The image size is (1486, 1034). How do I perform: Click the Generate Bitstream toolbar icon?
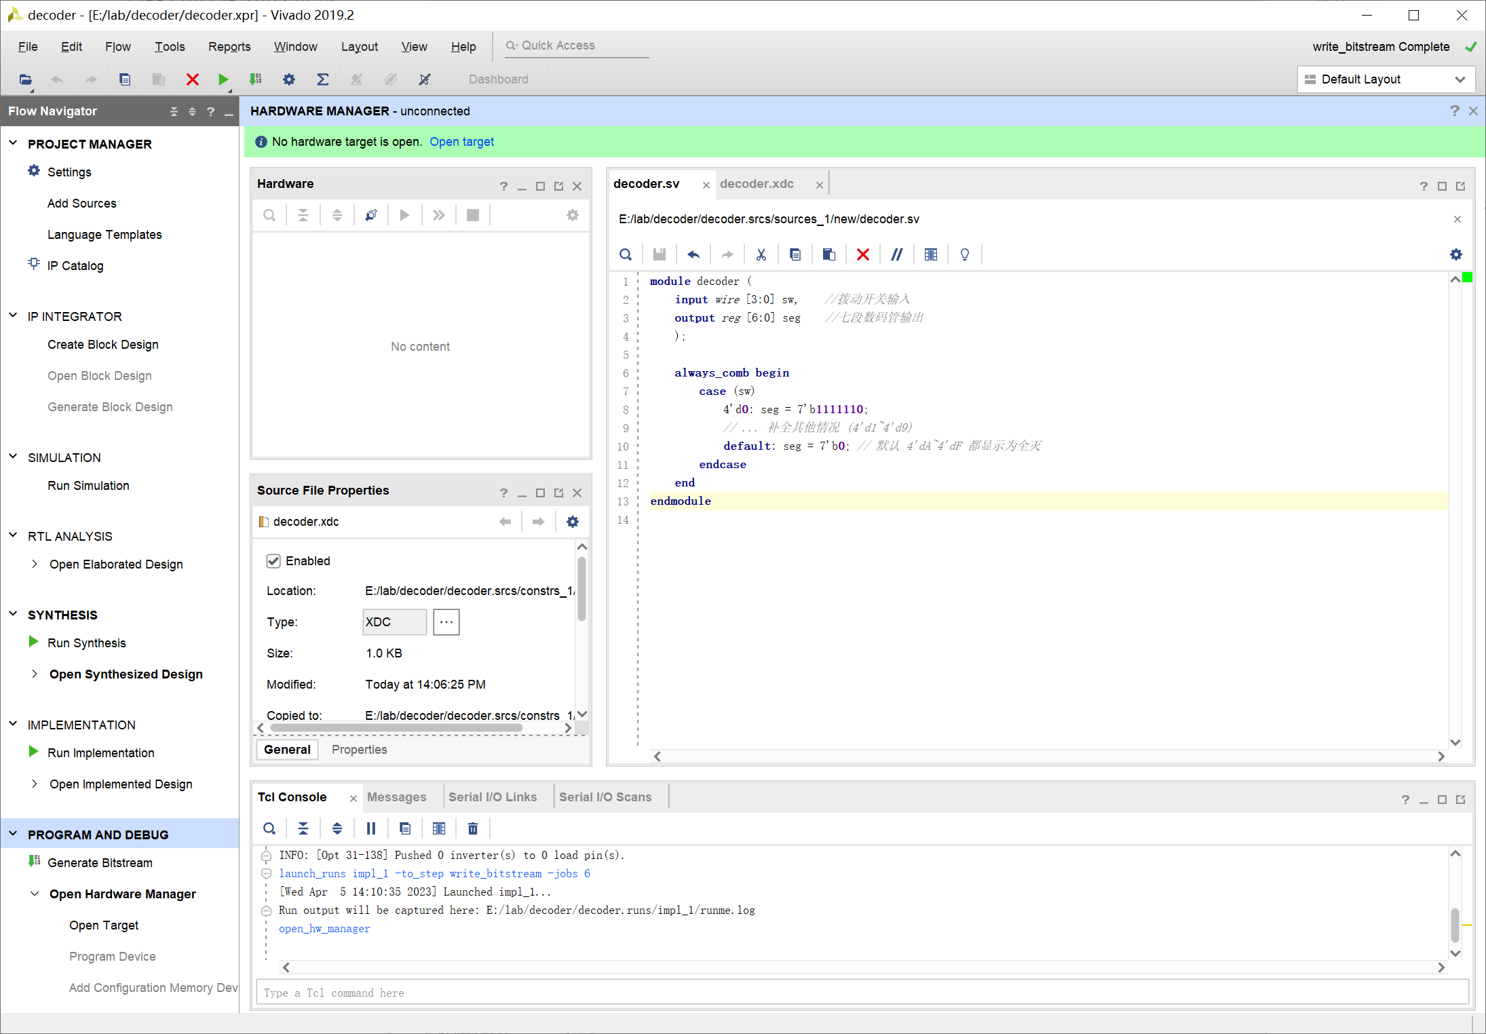click(x=255, y=79)
